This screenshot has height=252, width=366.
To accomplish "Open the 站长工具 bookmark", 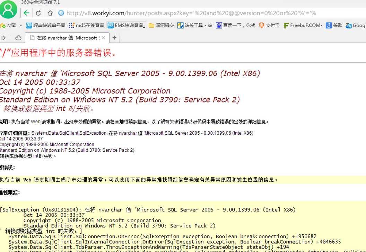I will coord(195,25).
